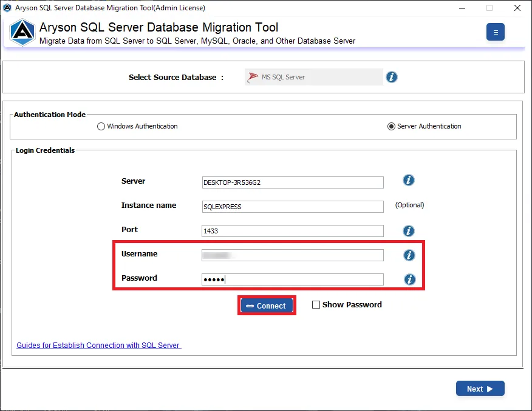Click the Server input field
The width and height of the screenshot is (532, 411).
pyautogui.click(x=293, y=182)
